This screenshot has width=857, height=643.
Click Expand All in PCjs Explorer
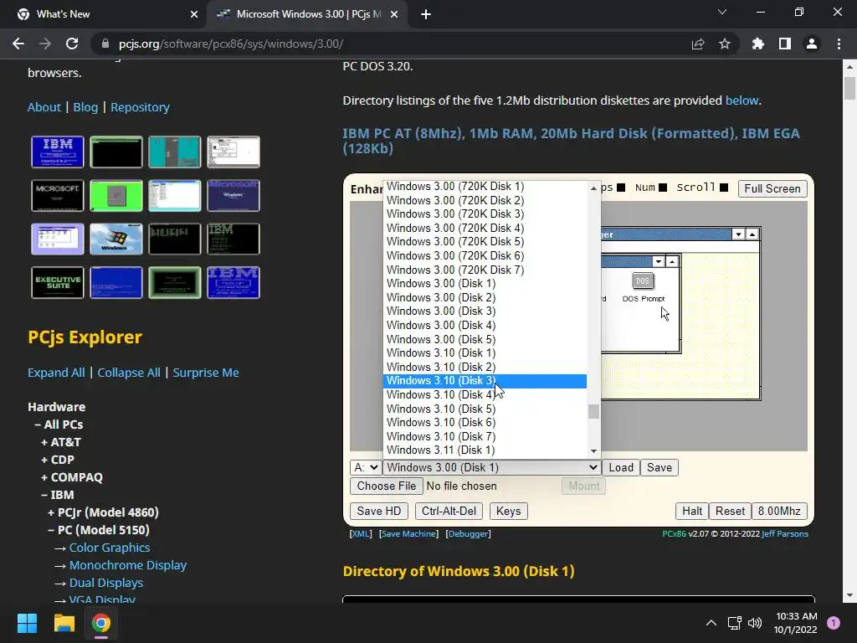point(56,373)
